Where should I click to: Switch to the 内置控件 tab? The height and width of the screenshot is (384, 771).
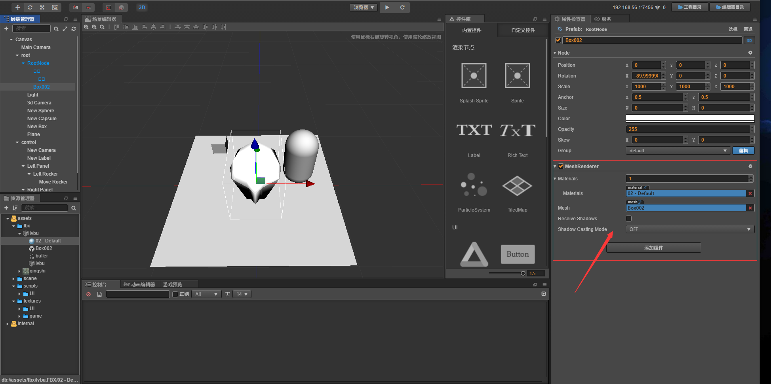pyautogui.click(x=472, y=30)
